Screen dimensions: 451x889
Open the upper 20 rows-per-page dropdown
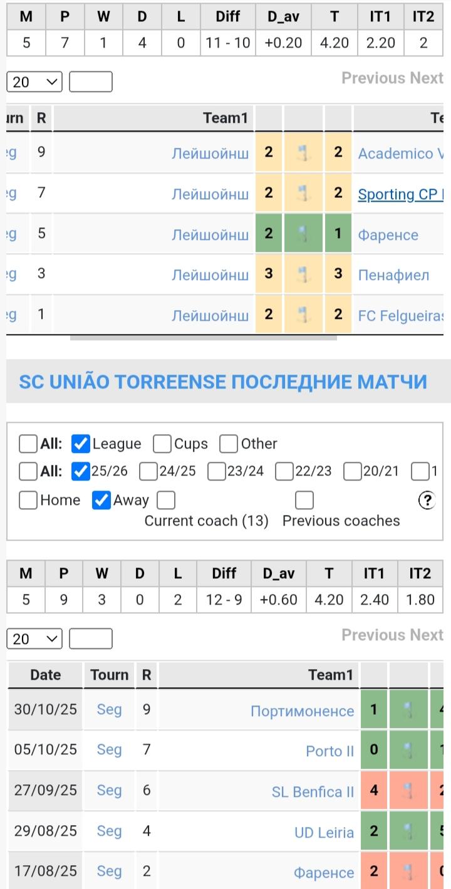tap(34, 82)
